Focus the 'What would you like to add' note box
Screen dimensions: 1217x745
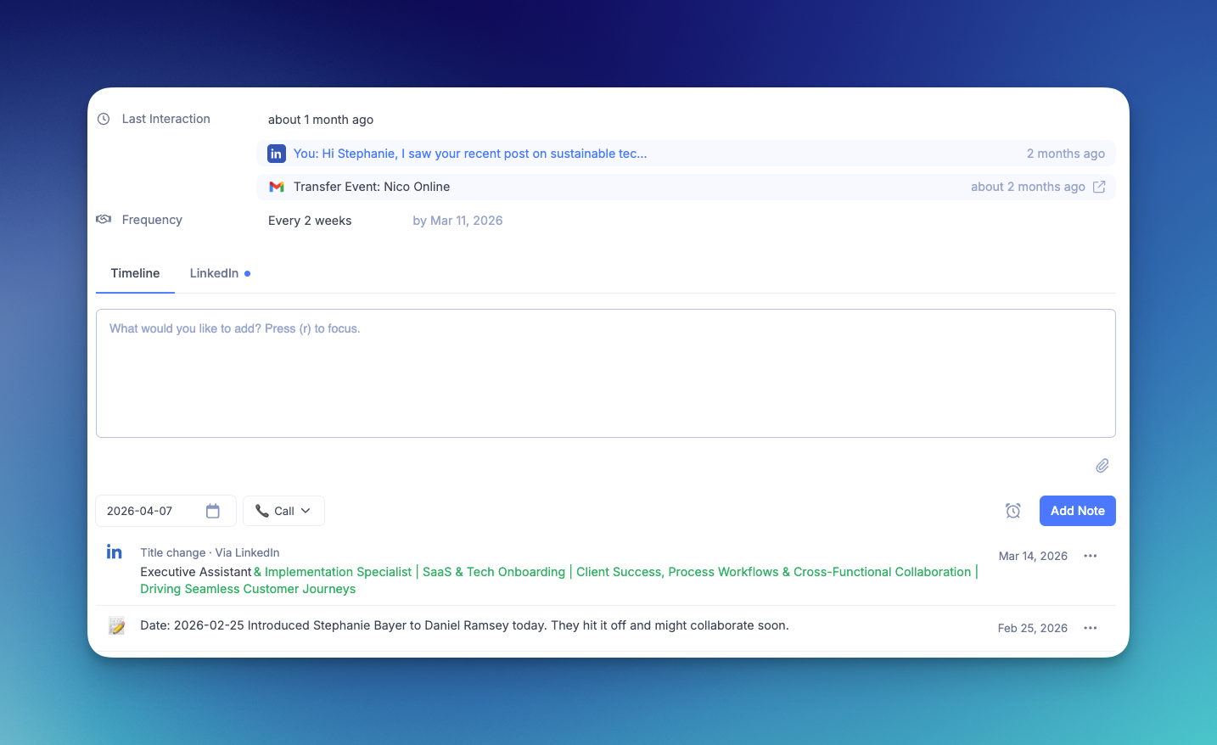coord(605,373)
